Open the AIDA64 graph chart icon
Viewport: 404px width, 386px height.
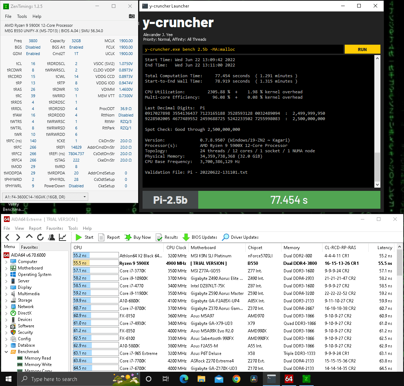click(x=63, y=237)
